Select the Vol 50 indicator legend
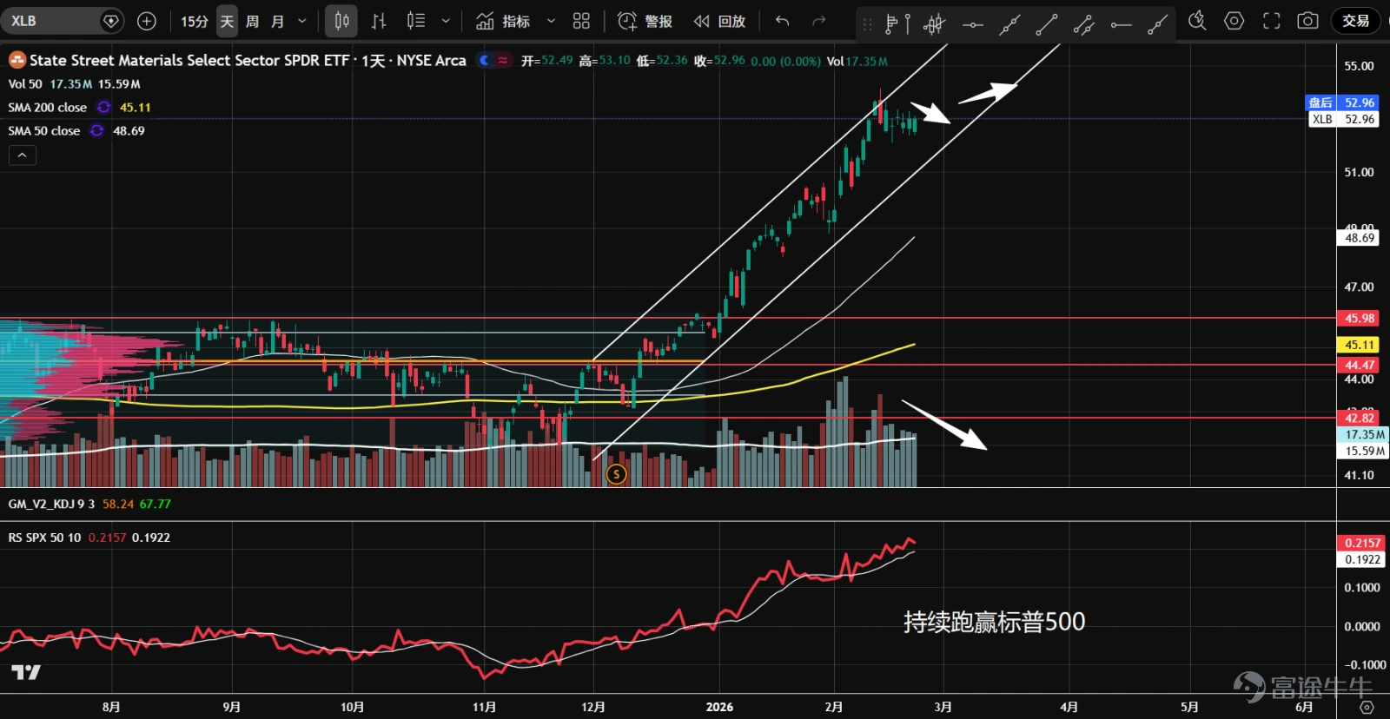Screen dimensions: 1390x719 click(x=25, y=84)
